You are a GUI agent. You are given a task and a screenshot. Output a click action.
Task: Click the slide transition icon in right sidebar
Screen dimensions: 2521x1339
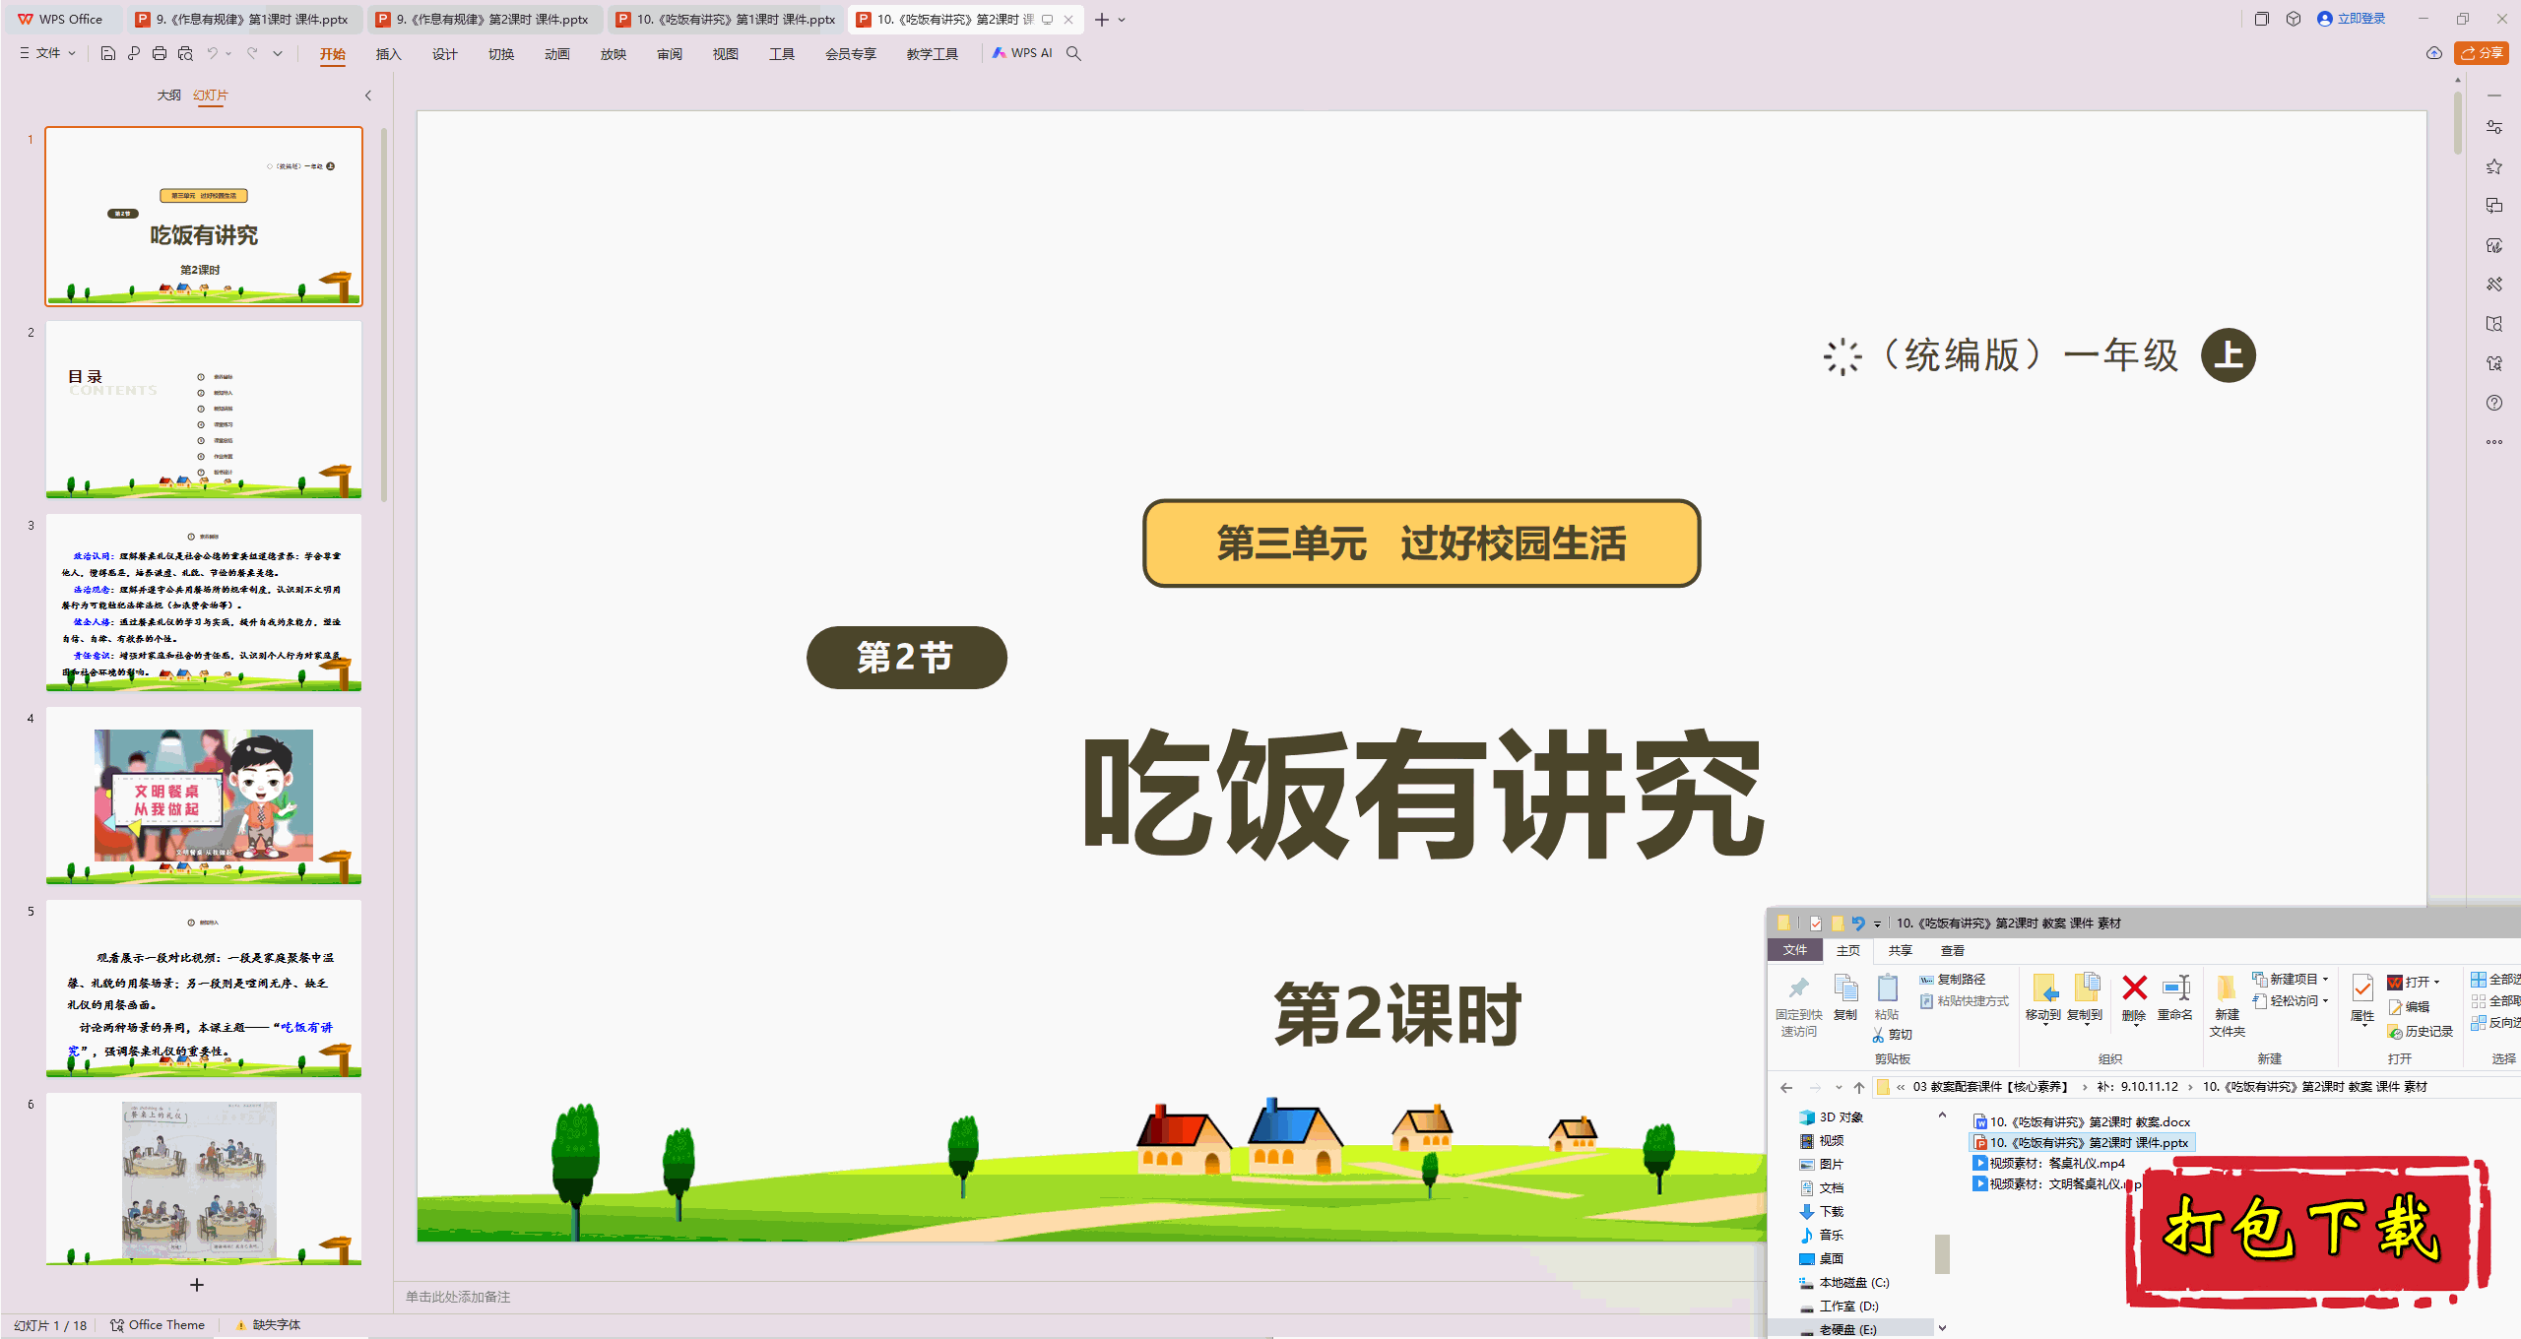(x=2493, y=206)
